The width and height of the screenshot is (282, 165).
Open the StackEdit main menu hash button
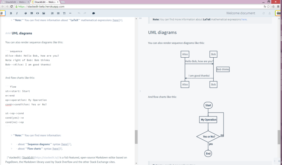(2, 13)
